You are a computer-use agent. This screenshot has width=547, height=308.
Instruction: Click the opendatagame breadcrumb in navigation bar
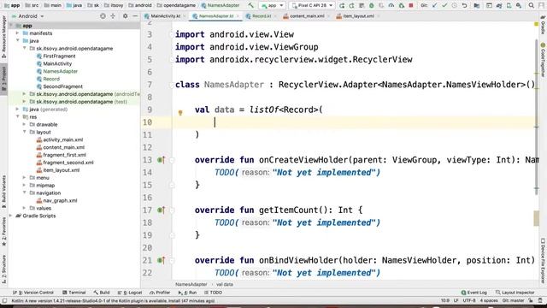(179, 5)
